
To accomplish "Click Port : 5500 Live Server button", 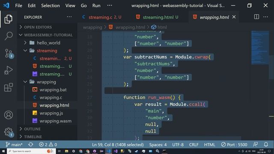I will tap(234, 145).
